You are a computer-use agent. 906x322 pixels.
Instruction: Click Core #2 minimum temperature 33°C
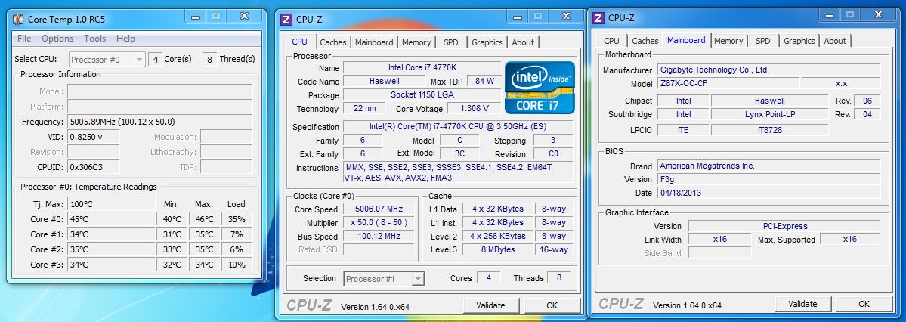(x=172, y=249)
